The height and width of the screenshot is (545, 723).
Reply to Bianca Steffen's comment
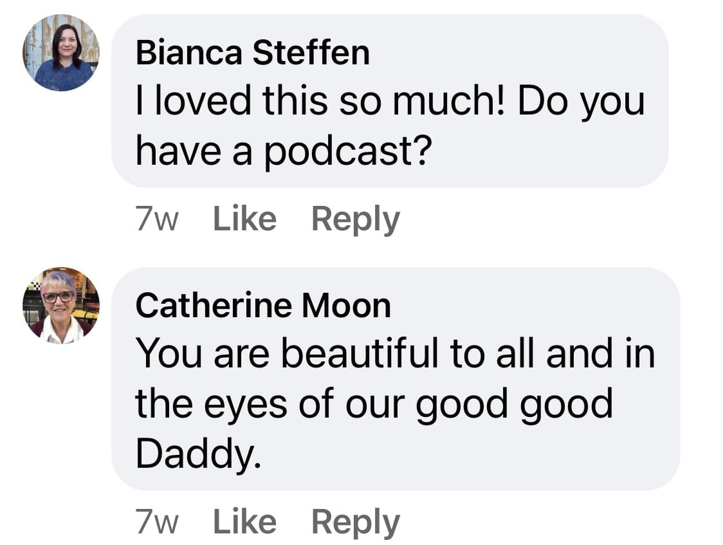pyautogui.click(x=355, y=219)
